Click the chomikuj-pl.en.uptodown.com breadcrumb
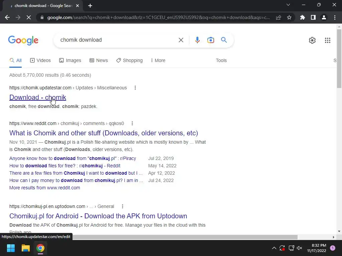Screen dimensions: 342x256 tap(62, 206)
